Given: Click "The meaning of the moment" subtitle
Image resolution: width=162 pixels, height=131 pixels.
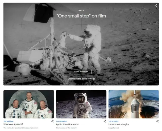Looking at the screenshot, I should click(x=66, y=128).
